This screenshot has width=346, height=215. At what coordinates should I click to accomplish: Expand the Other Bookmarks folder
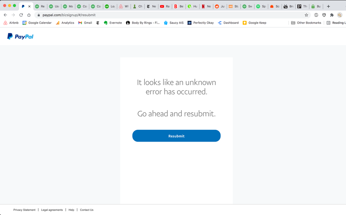(x=306, y=23)
